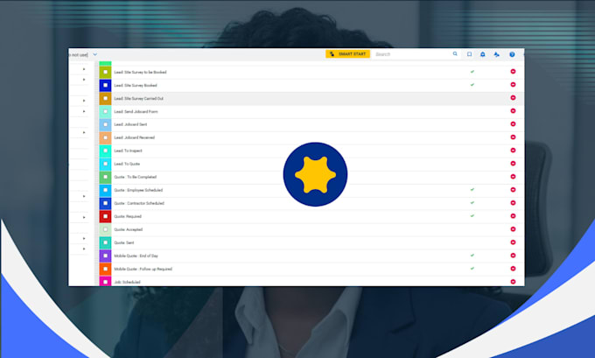The image size is (595, 358).
Task: Click red remove icon for 'Quote: Required'
Action: click(x=513, y=216)
